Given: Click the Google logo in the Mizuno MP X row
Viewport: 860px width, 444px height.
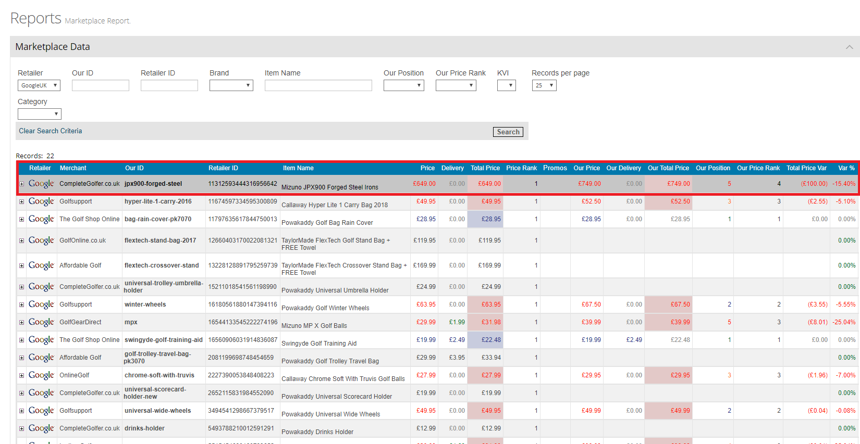Looking at the screenshot, I should (x=41, y=322).
